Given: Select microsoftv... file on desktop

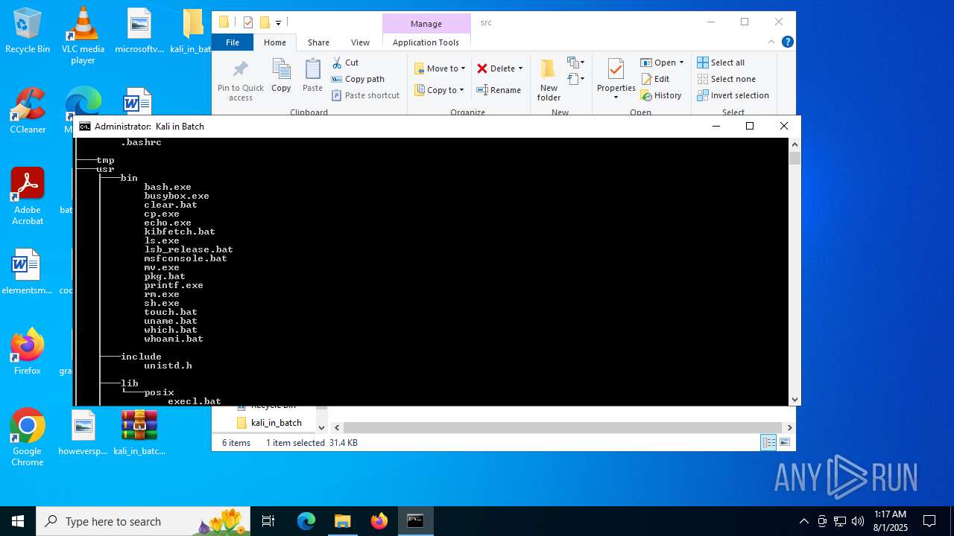Looking at the screenshot, I should coord(139,31).
